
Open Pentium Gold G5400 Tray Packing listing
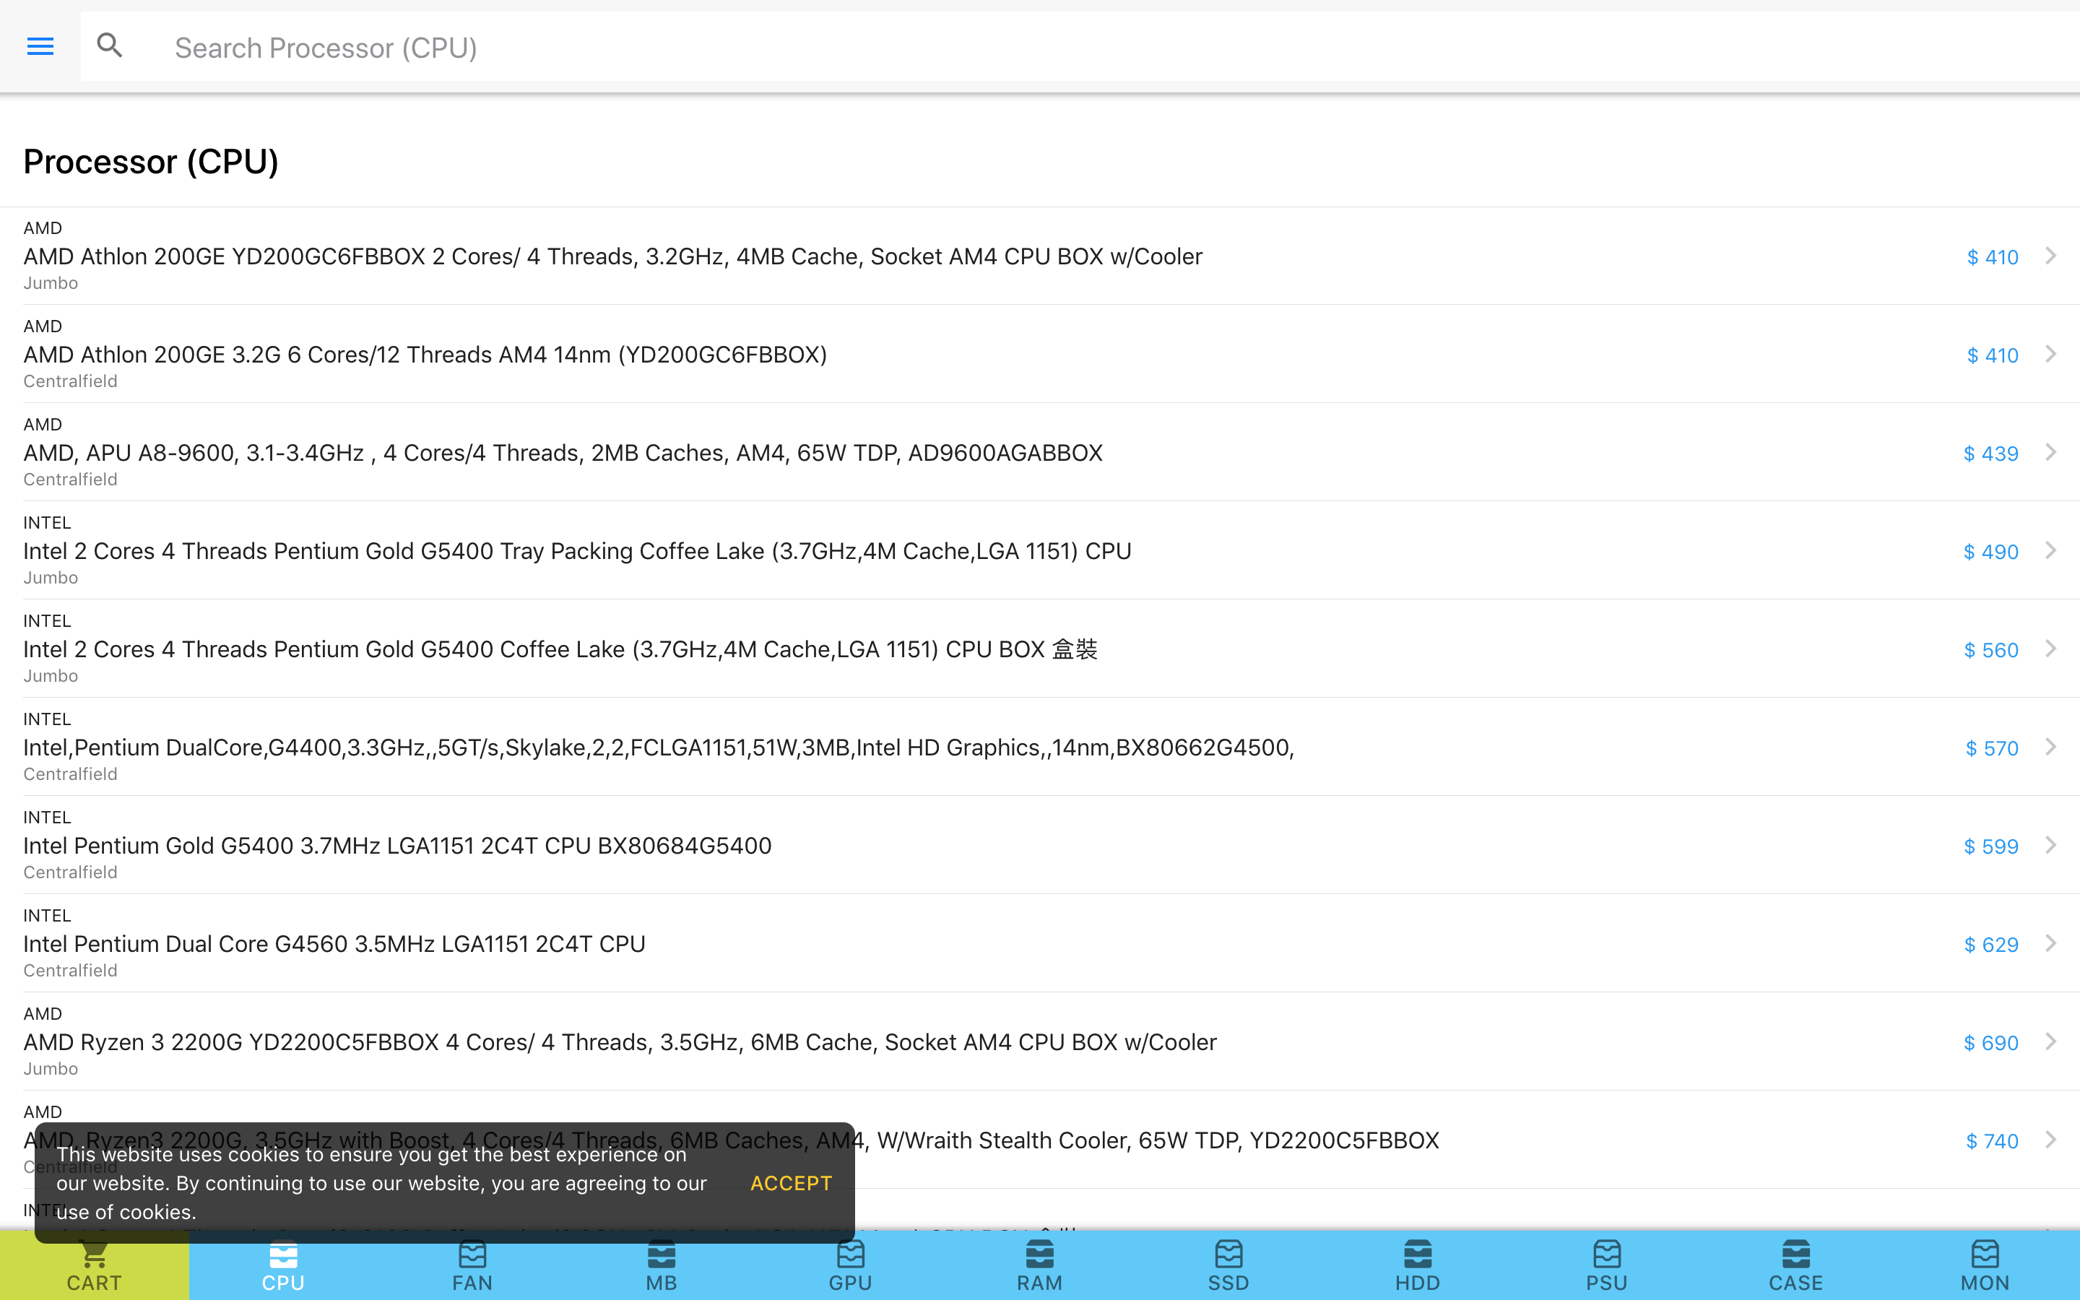(1040, 550)
